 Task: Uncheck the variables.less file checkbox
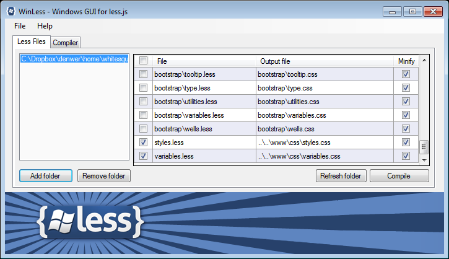(143, 156)
